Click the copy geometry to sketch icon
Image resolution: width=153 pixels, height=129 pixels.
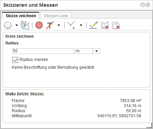[25, 25]
